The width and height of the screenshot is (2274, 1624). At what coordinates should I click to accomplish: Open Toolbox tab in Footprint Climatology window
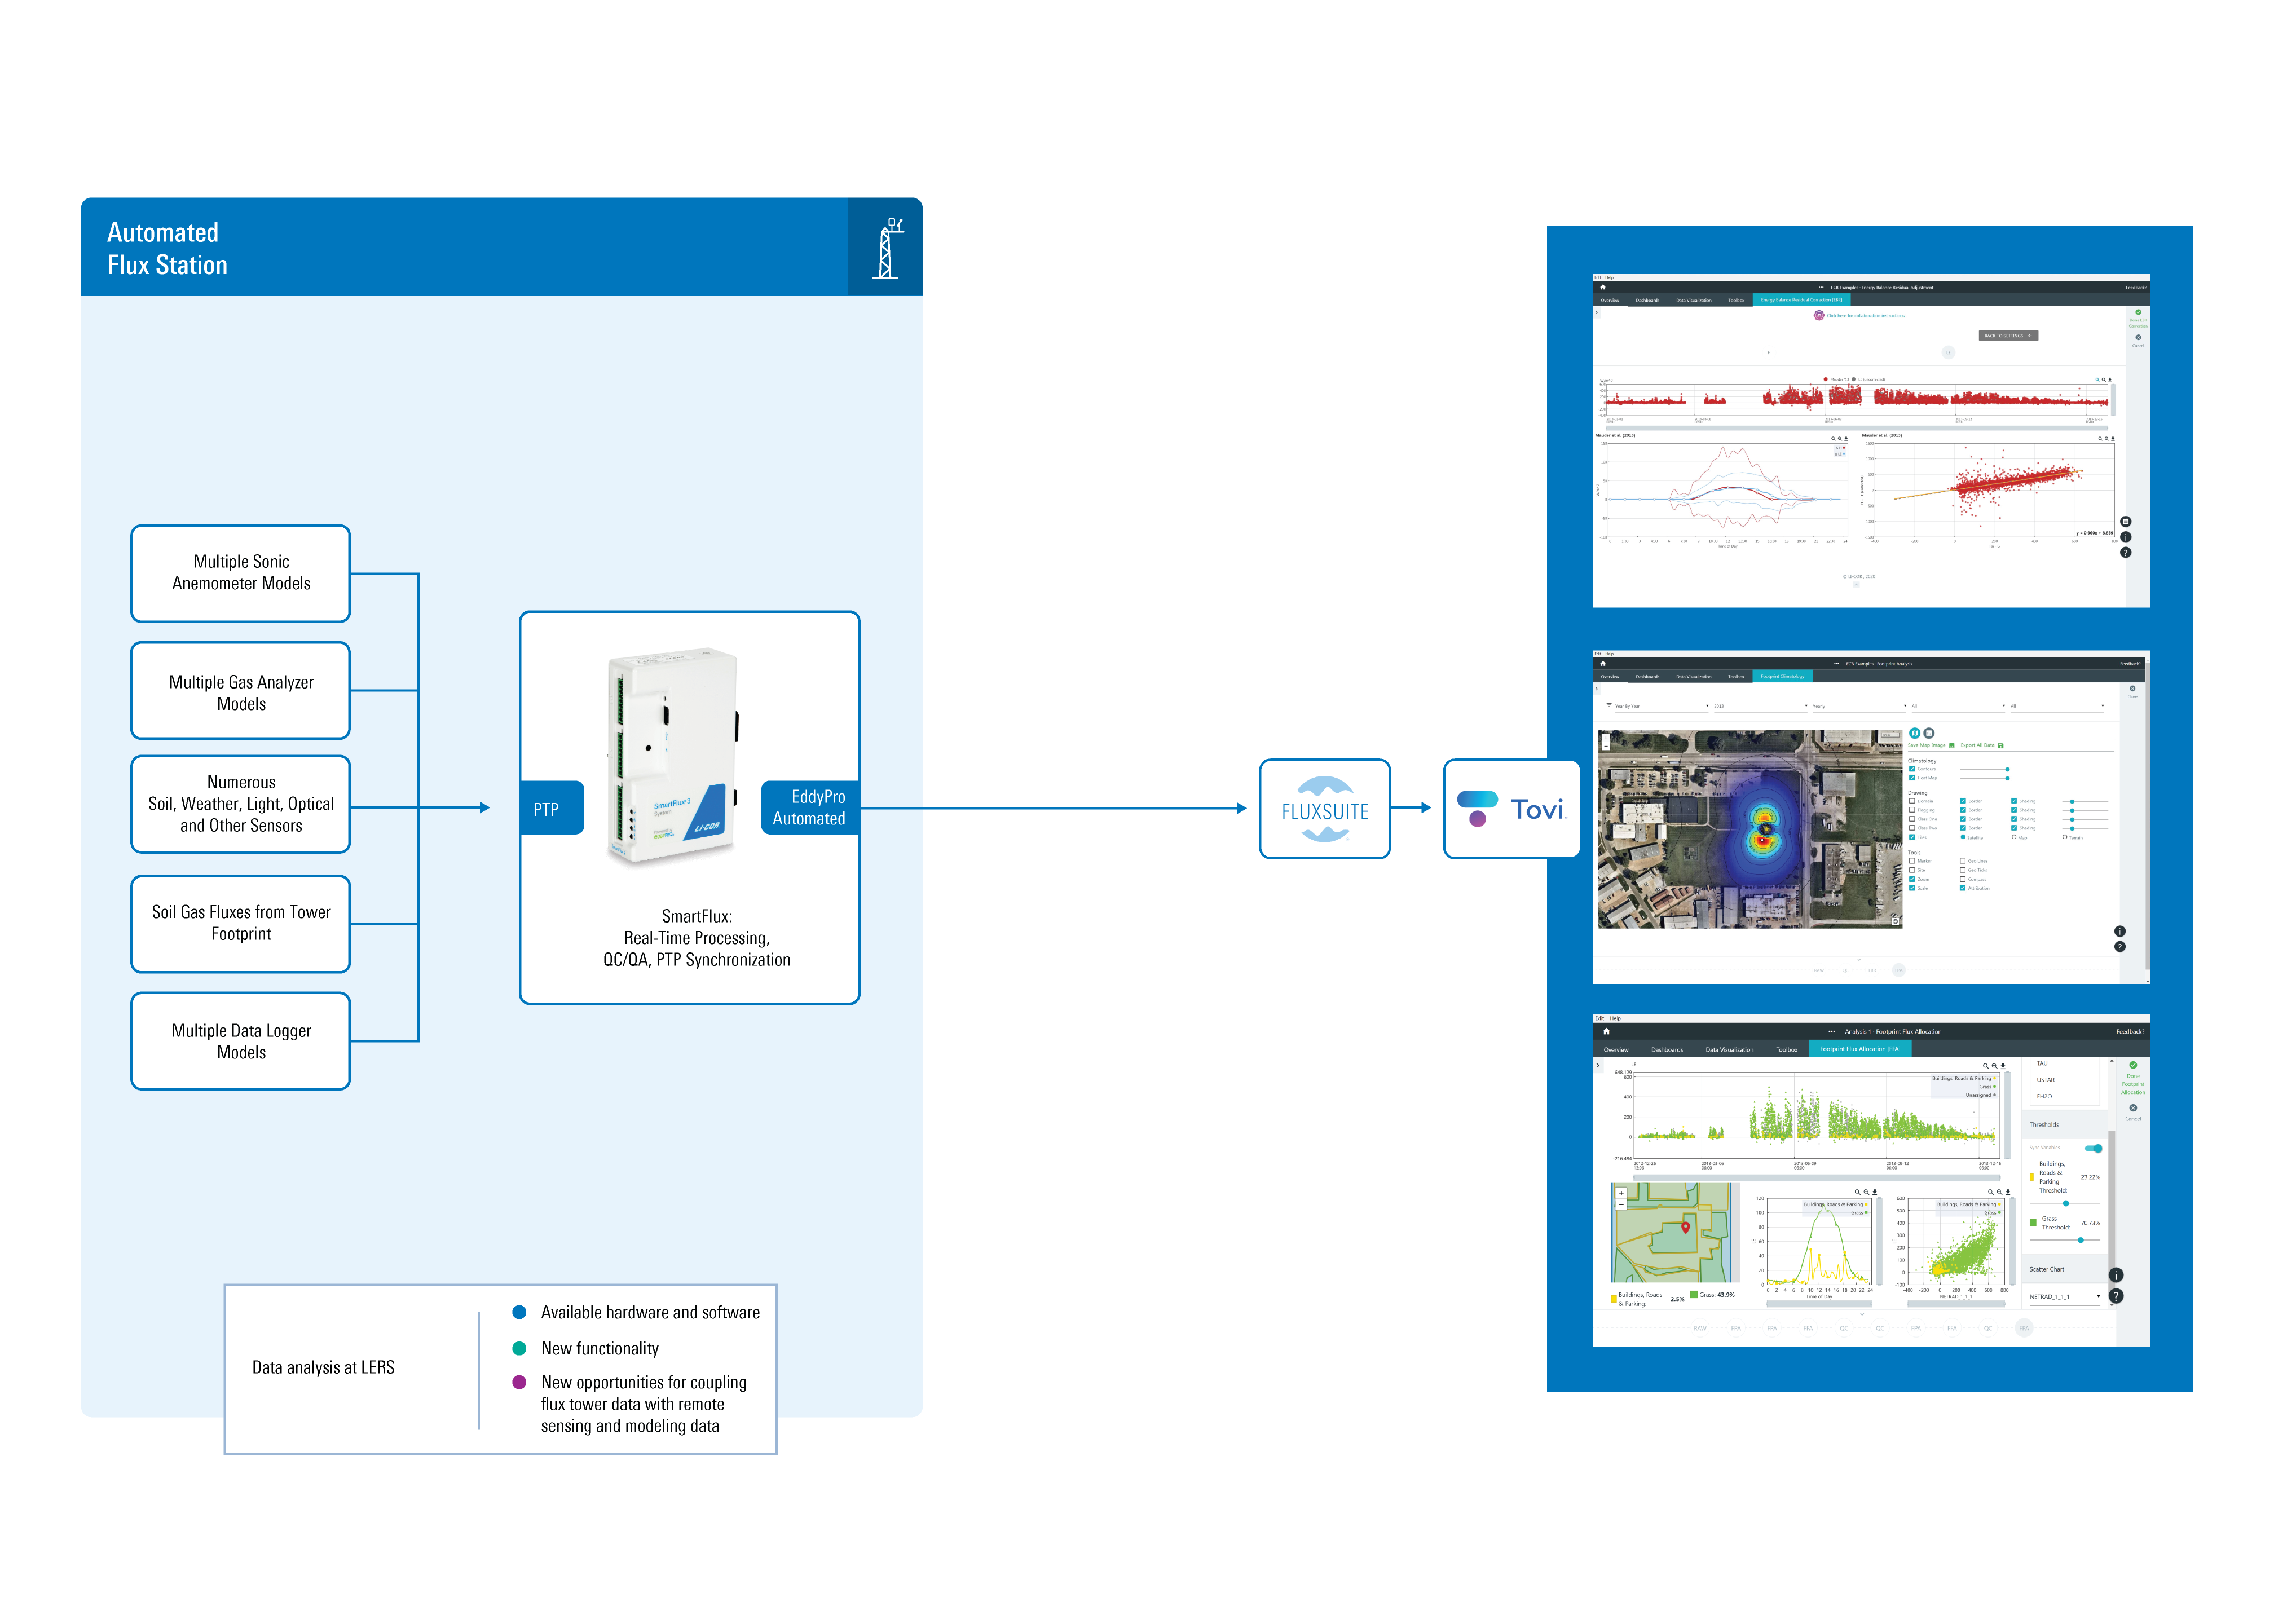click(1736, 677)
